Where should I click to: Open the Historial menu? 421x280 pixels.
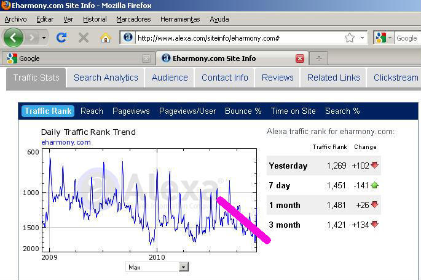(95, 19)
